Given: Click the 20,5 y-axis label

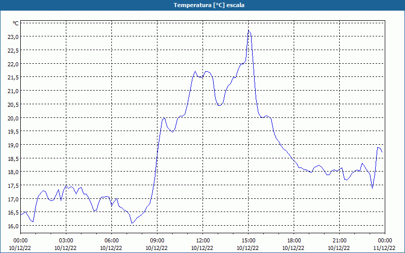Looking at the screenshot, I should (x=13, y=105).
